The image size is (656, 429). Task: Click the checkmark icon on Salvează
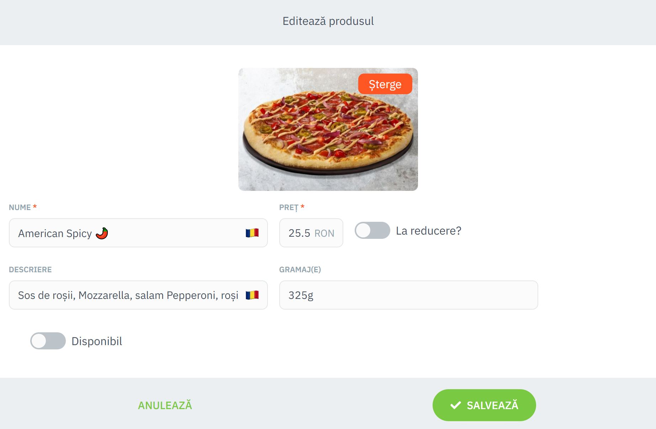(x=455, y=405)
